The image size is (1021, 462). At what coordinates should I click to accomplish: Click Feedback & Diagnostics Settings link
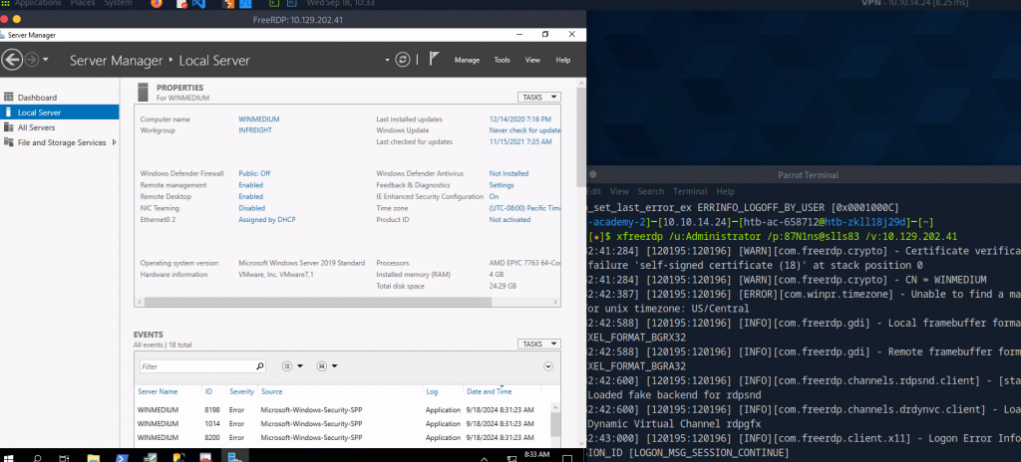(x=502, y=185)
